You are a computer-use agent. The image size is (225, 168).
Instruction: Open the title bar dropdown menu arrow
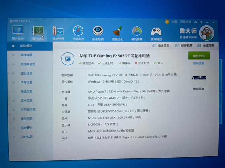coord(201,22)
